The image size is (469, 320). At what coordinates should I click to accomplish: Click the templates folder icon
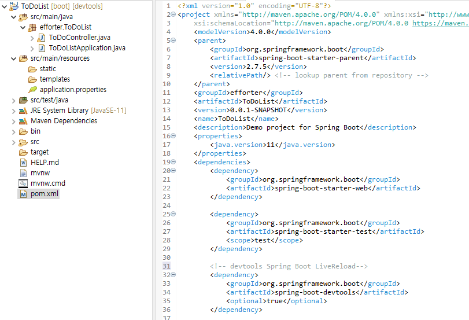pyautogui.click(x=32, y=80)
